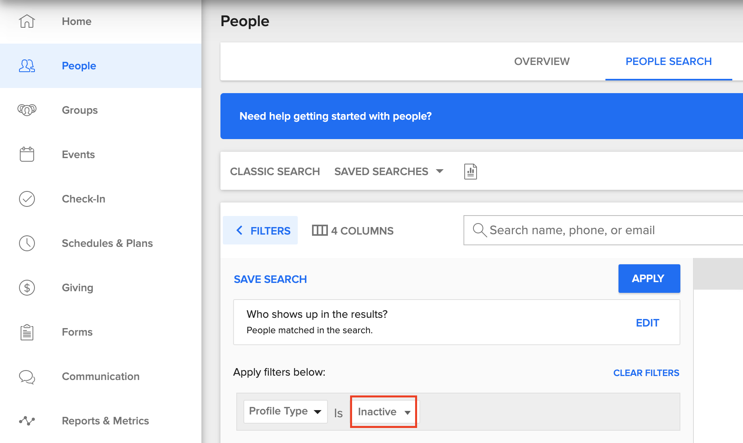Click the Clear Filters link
743x443 pixels.
[x=646, y=372]
